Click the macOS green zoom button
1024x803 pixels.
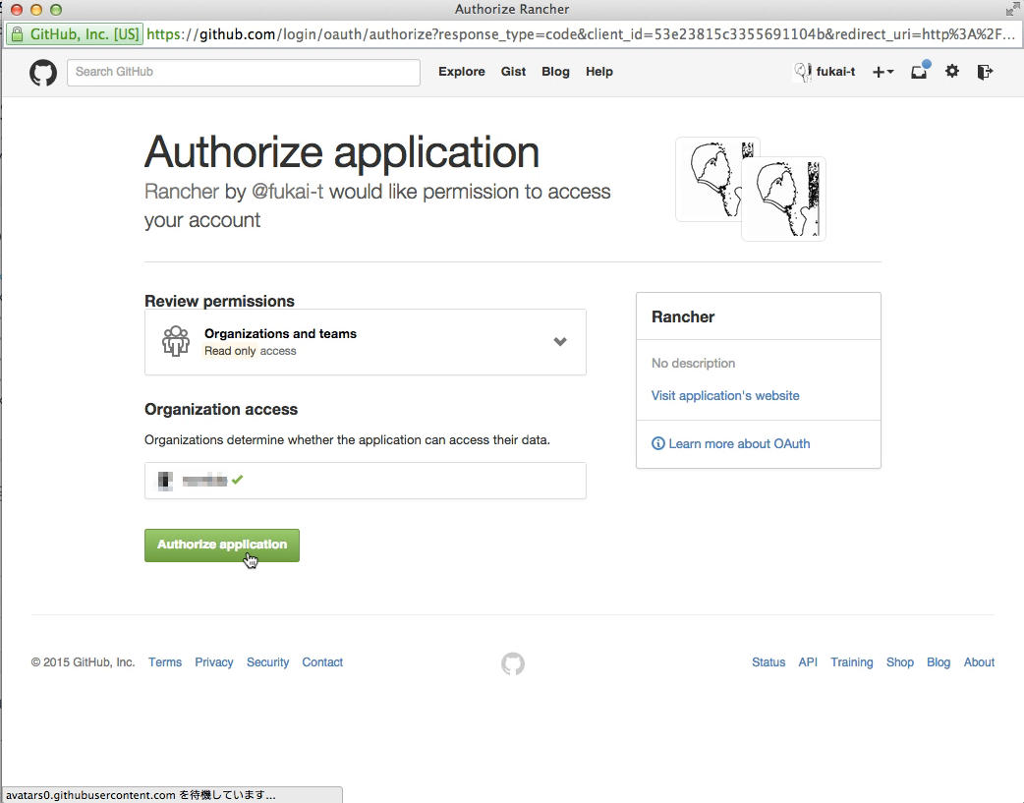(x=56, y=10)
